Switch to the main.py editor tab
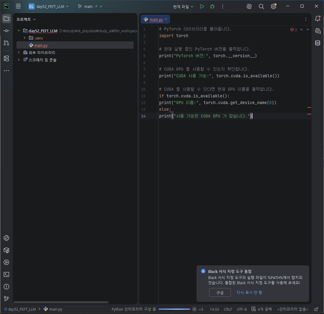Screen dimensions: 324x314 (x=156, y=20)
